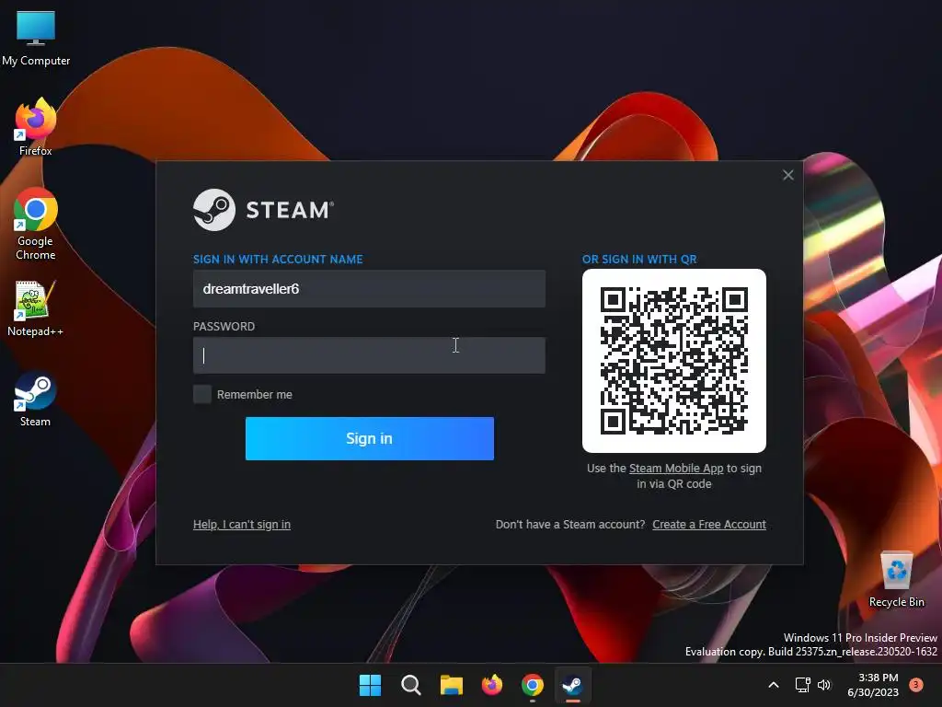
Task: Open Help, I can't sign in link
Action: [x=242, y=524]
